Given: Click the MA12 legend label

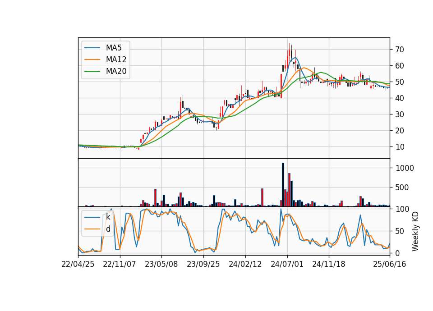Looking at the screenshot, I should tap(116, 59).
